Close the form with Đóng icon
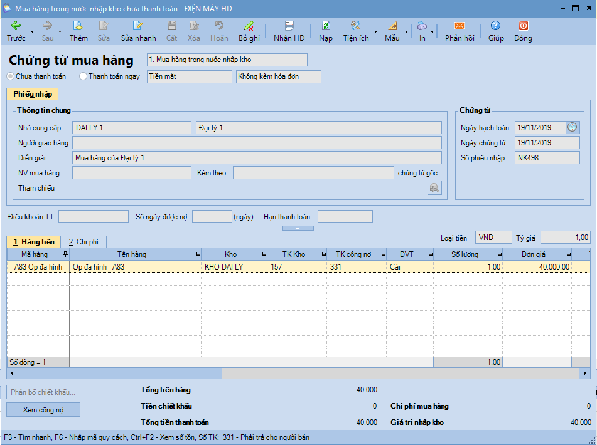Viewport: 597px width, 445px height. (x=523, y=26)
